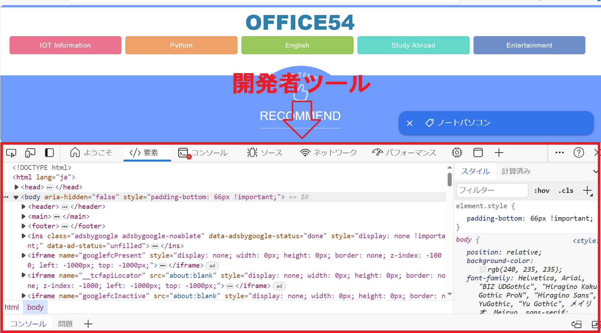Expand the __tcfapiLocator iframe node
The height and width of the screenshot is (333, 601).
pos(23,275)
